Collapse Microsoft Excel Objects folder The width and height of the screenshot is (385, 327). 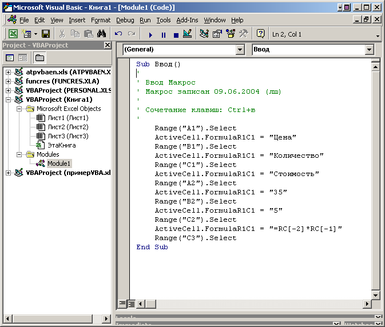point(19,109)
